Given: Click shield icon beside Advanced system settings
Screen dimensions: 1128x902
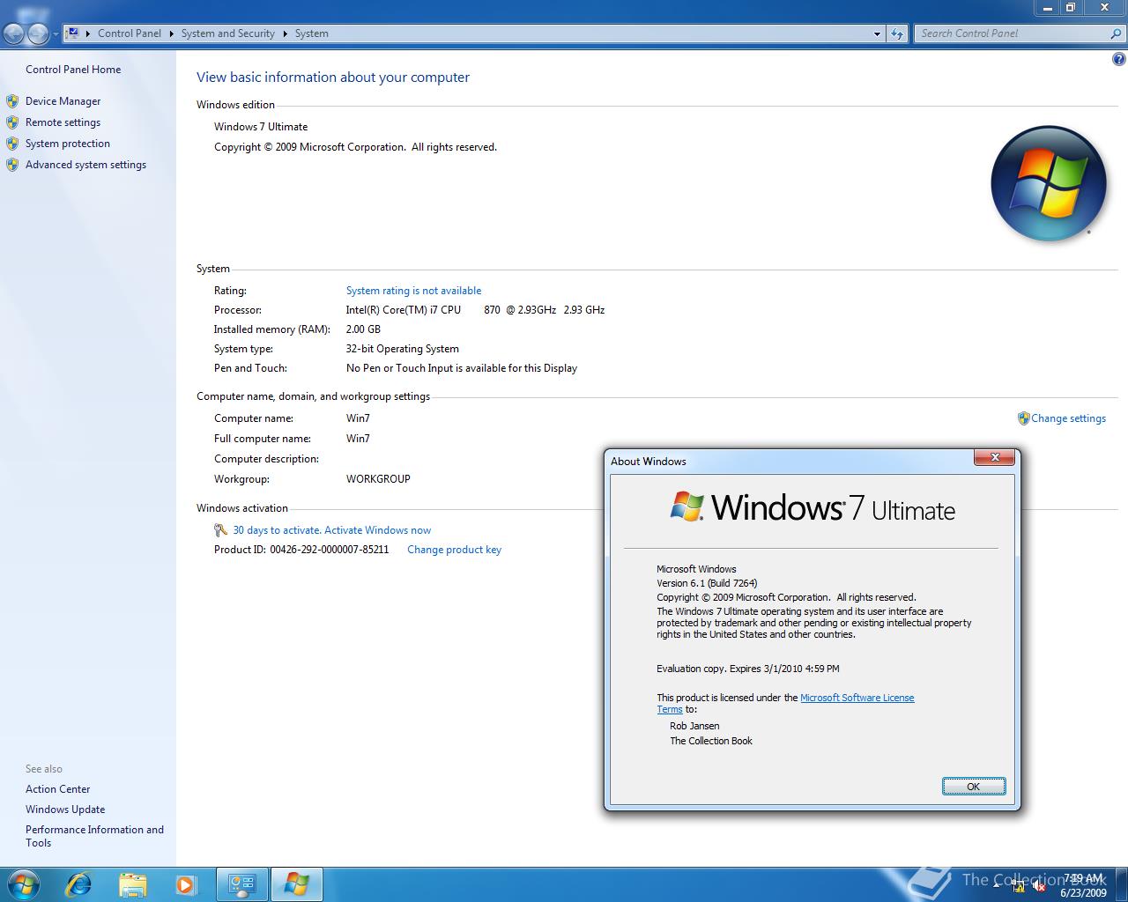Looking at the screenshot, I should 12,165.
